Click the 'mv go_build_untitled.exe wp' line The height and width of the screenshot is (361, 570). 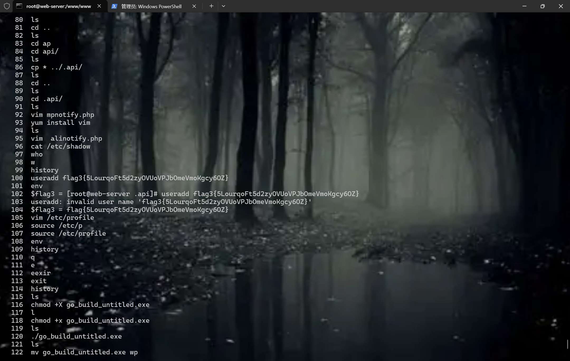[x=84, y=352]
